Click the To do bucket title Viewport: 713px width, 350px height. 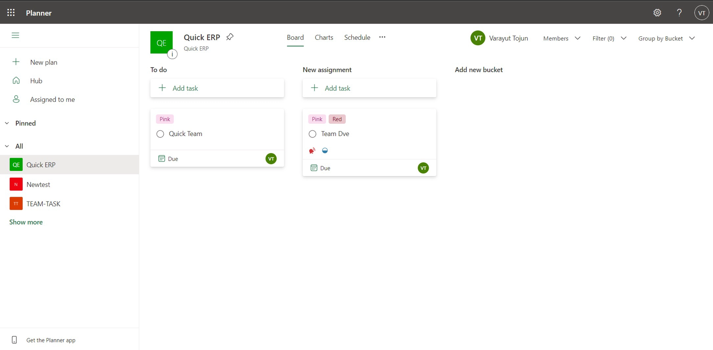[x=158, y=70]
